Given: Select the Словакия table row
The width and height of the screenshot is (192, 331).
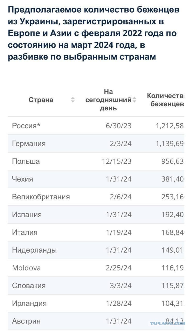Looking at the screenshot, I should [x=96, y=286].
